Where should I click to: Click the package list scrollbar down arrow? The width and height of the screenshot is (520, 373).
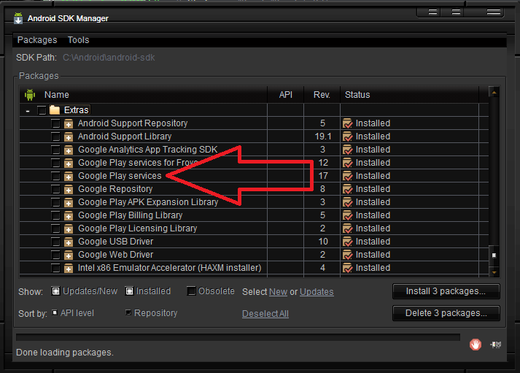[x=494, y=272]
